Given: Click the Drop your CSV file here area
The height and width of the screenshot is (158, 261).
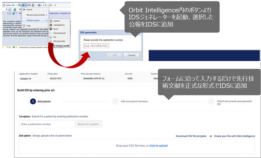Looking at the screenshot, I should (x=137, y=146).
